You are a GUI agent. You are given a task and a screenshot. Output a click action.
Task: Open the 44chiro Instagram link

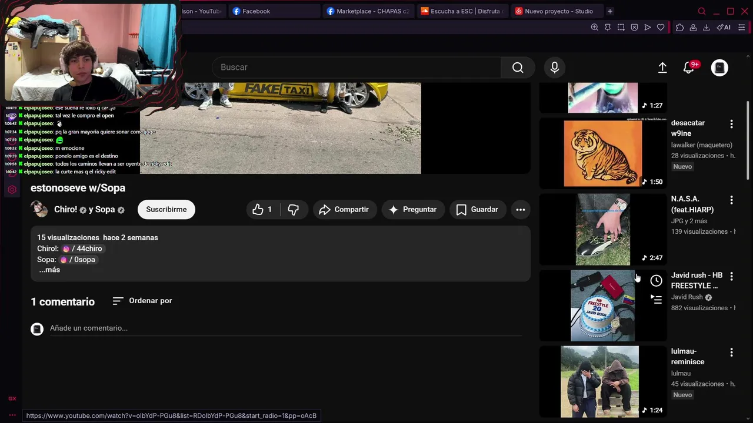(82, 249)
